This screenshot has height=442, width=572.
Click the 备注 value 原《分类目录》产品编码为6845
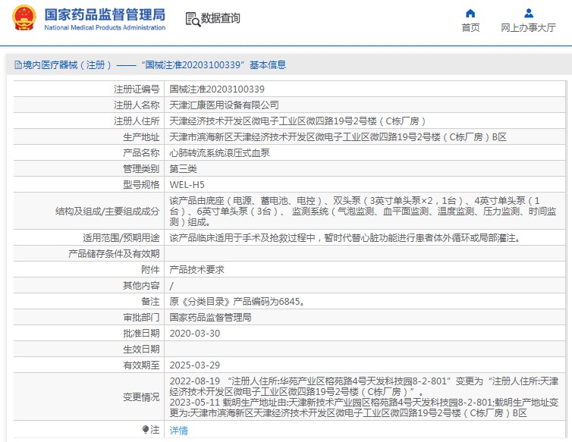point(237,302)
